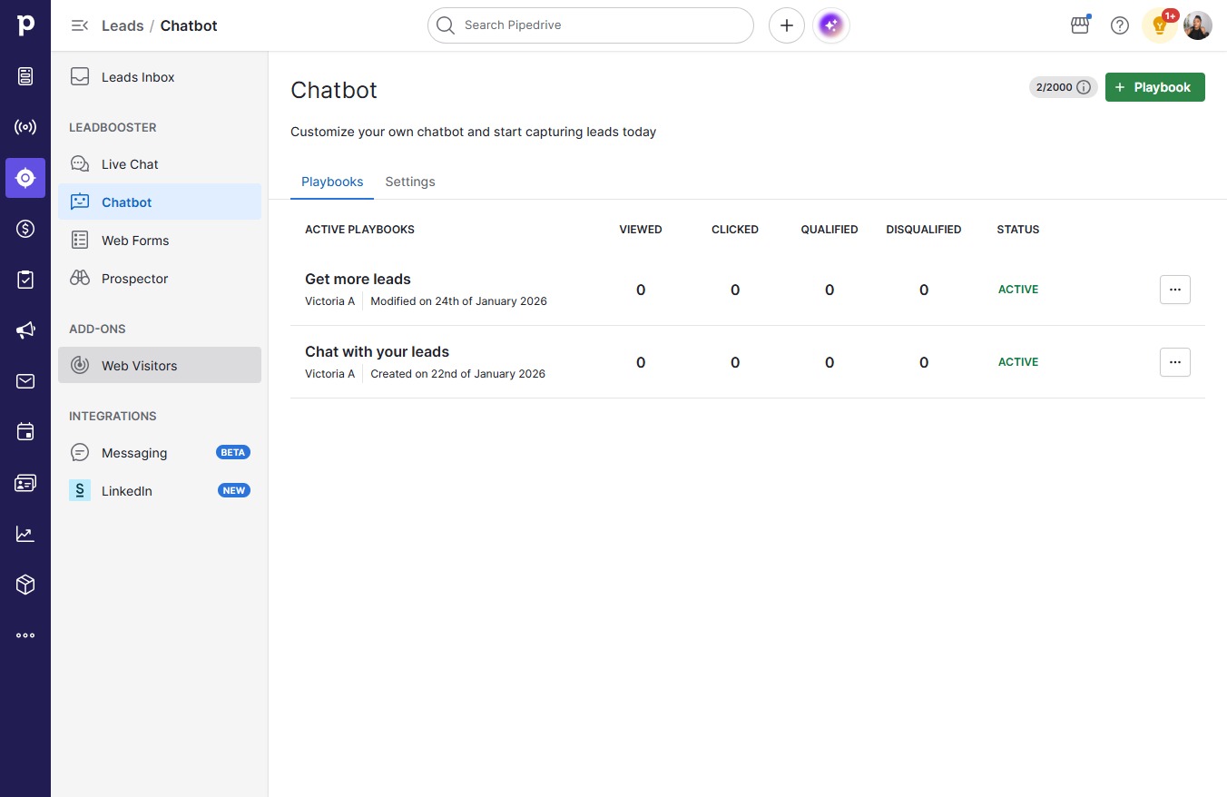Viewport: 1227px width, 797px height.
Task: Click "Modified on 24th of January 2026" text
Action: coord(458,301)
